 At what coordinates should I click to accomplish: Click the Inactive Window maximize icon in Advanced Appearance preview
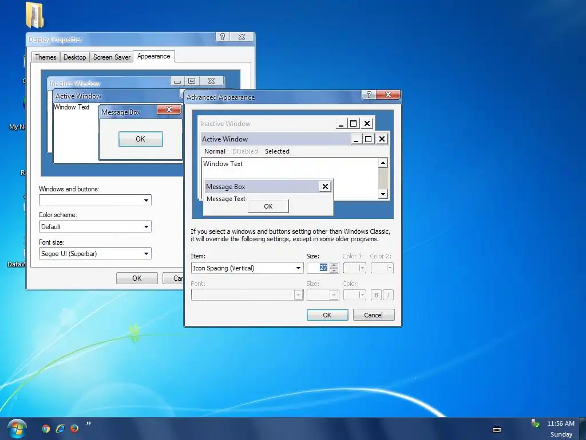(353, 124)
